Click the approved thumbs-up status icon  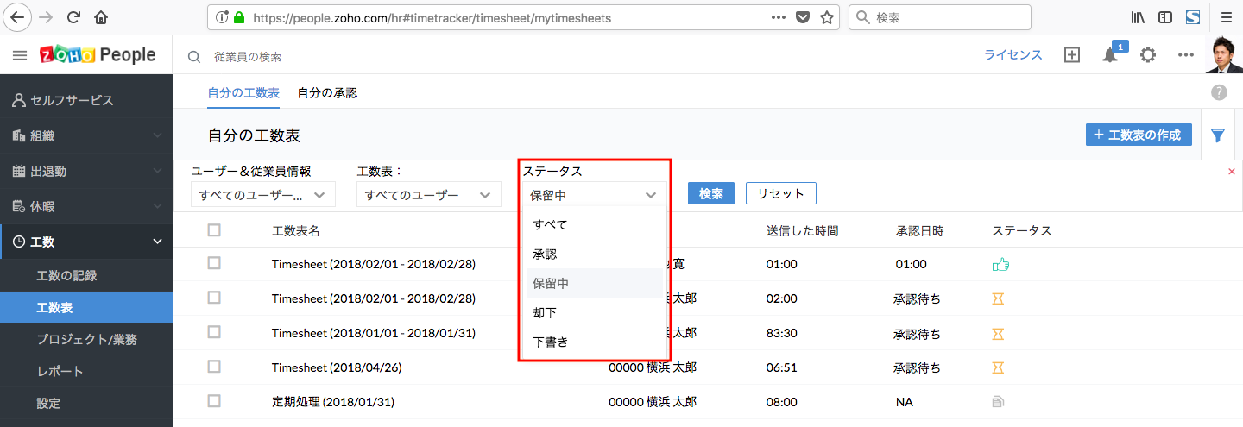point(1000,265)
